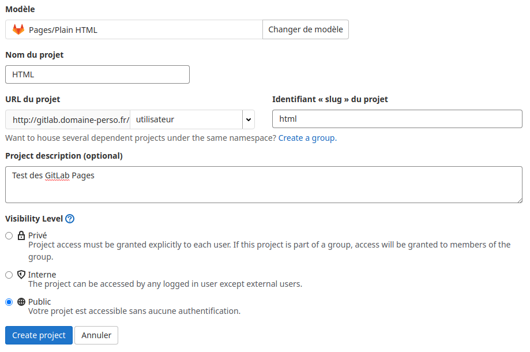Focus the Nom du projet text field
Image resolution: width=530 pixels, height=352 pixels.
coord(97,74)
